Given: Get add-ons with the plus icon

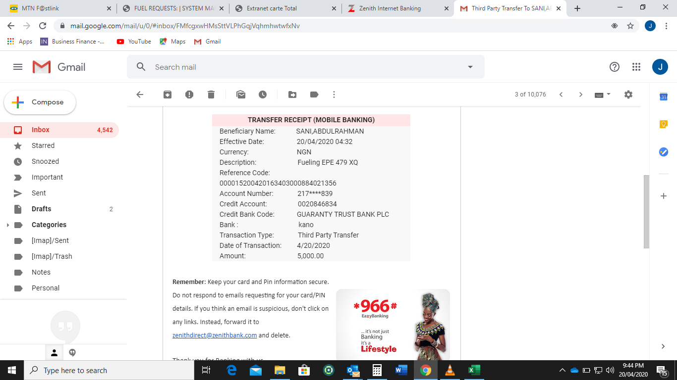Looking at the screenshot, I should (x=664, y=196).
